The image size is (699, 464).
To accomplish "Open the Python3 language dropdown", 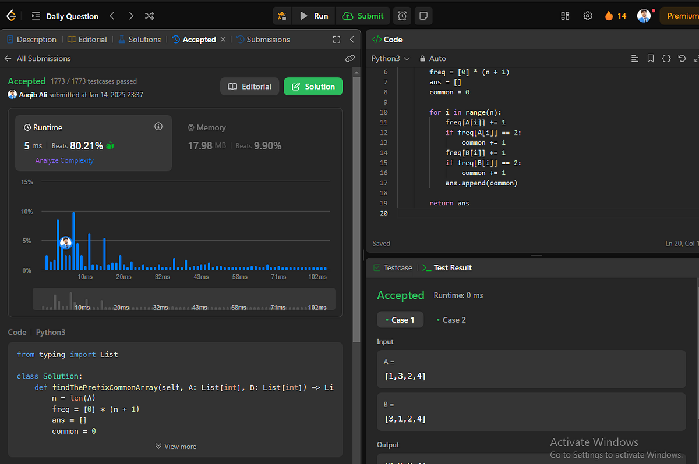I will click(390, 59).
